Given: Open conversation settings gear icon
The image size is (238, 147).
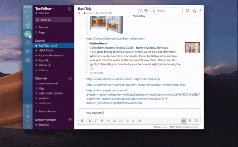Looking at the screenshot, I should (x=146, y=11).
